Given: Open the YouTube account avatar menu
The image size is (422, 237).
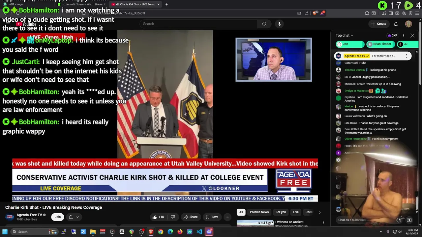Looking at the screenshot, I should point(408,24).
